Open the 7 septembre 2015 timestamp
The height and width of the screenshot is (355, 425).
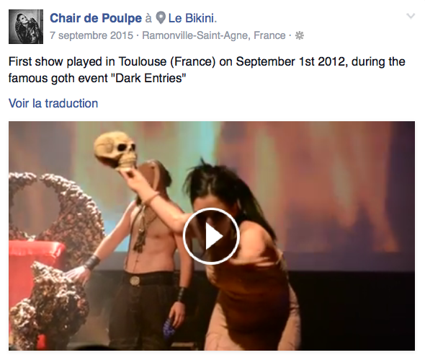[91, 35]
